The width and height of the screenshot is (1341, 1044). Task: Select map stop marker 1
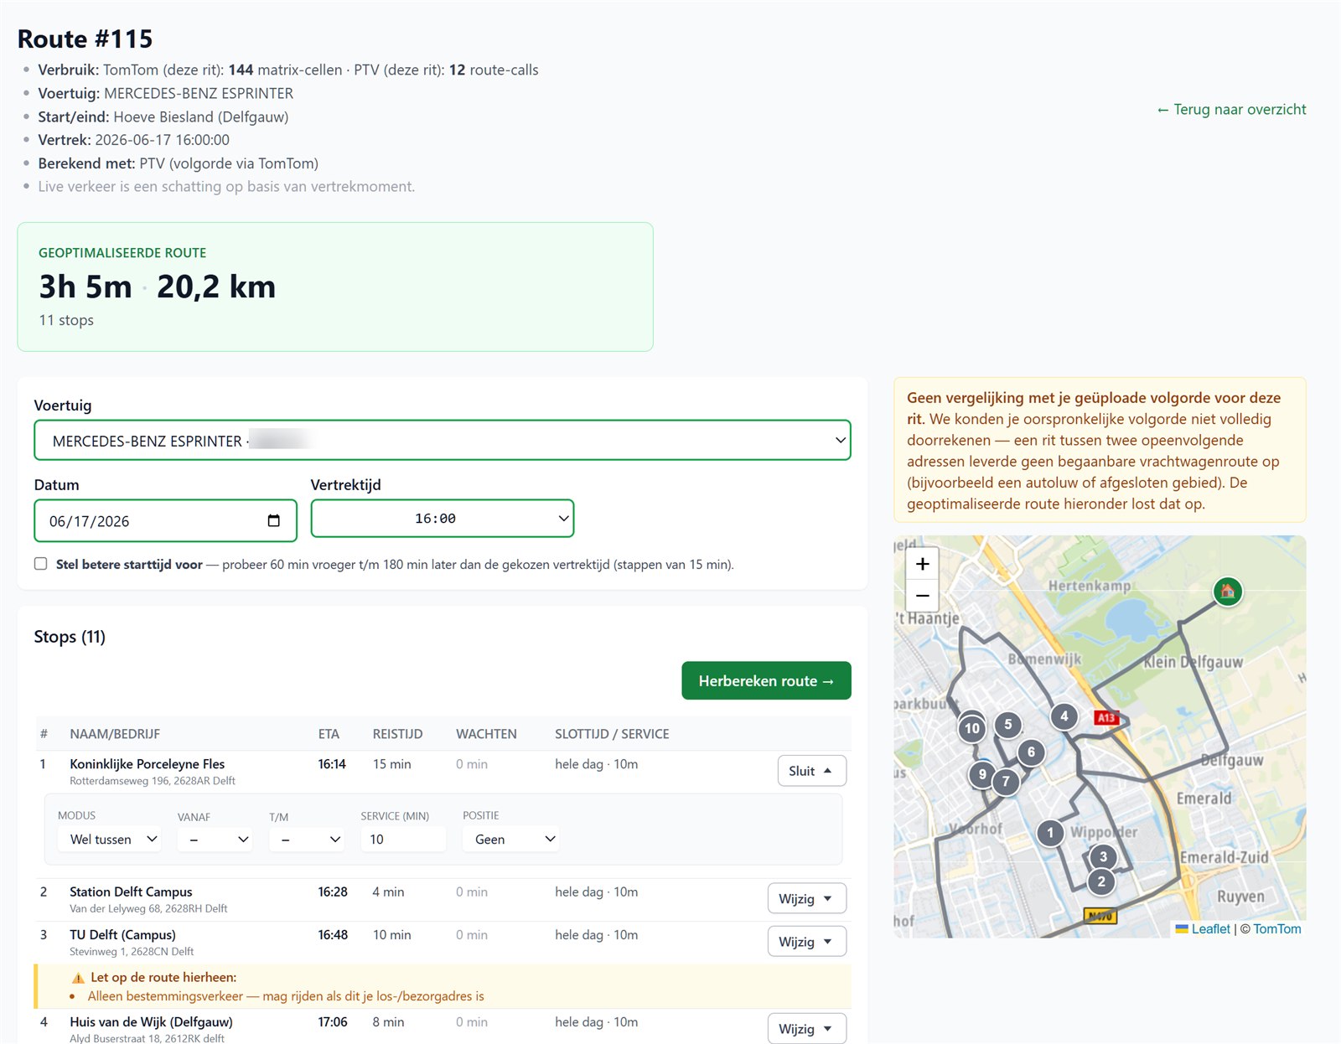(1050, 833)
